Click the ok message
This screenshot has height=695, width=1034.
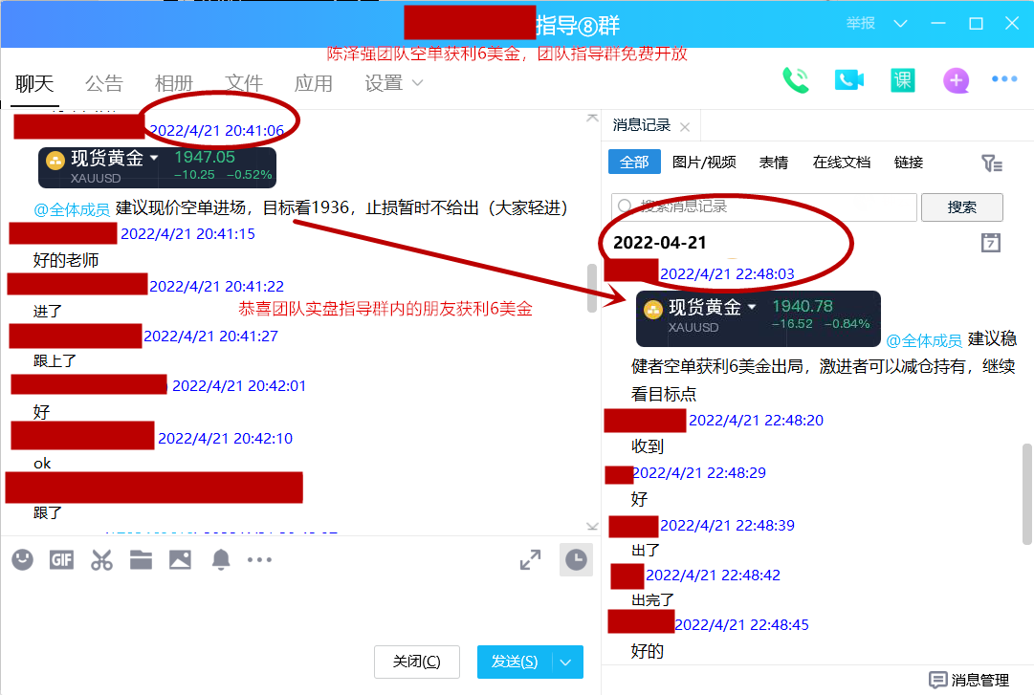pyautogui.click(x=42, y=464)
